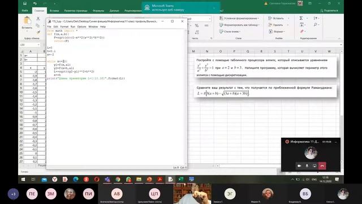Open the Edit menu in the IDLE editor
Viewport: 362px width, 204px height.
pyautogui.click(x=56, y=27)
